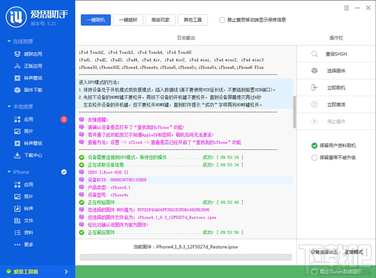The image size is (376, 278).
Task: Click 立即刷机 button
Action: coord(336,88)
